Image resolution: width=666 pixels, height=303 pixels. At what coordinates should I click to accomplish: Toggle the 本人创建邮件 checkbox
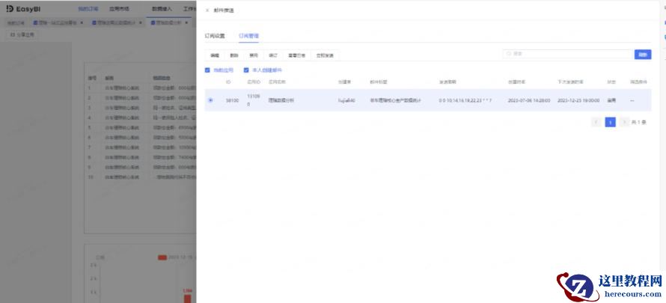point(245,70)
